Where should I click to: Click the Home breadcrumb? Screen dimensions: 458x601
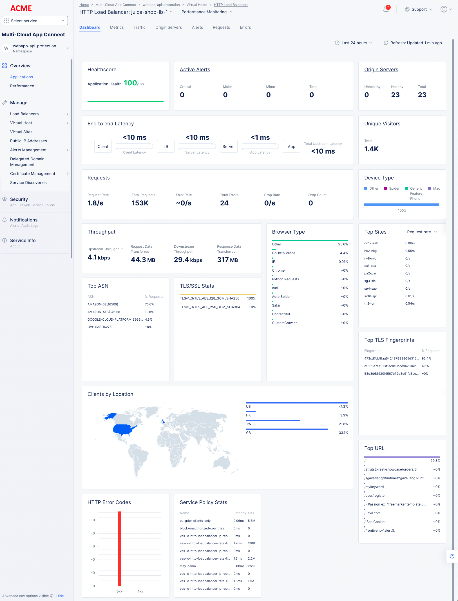pos(84,5)
